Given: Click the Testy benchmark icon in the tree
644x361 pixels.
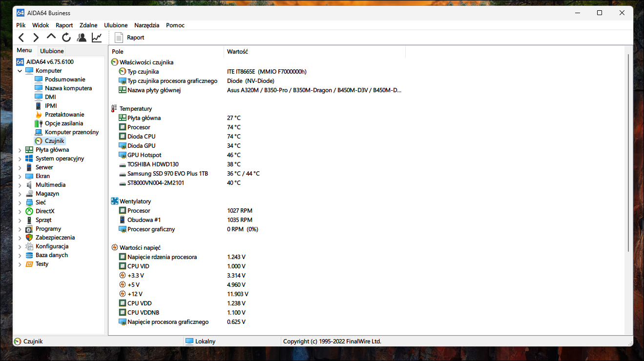Looking at the screenshot, I should [29, 264].
